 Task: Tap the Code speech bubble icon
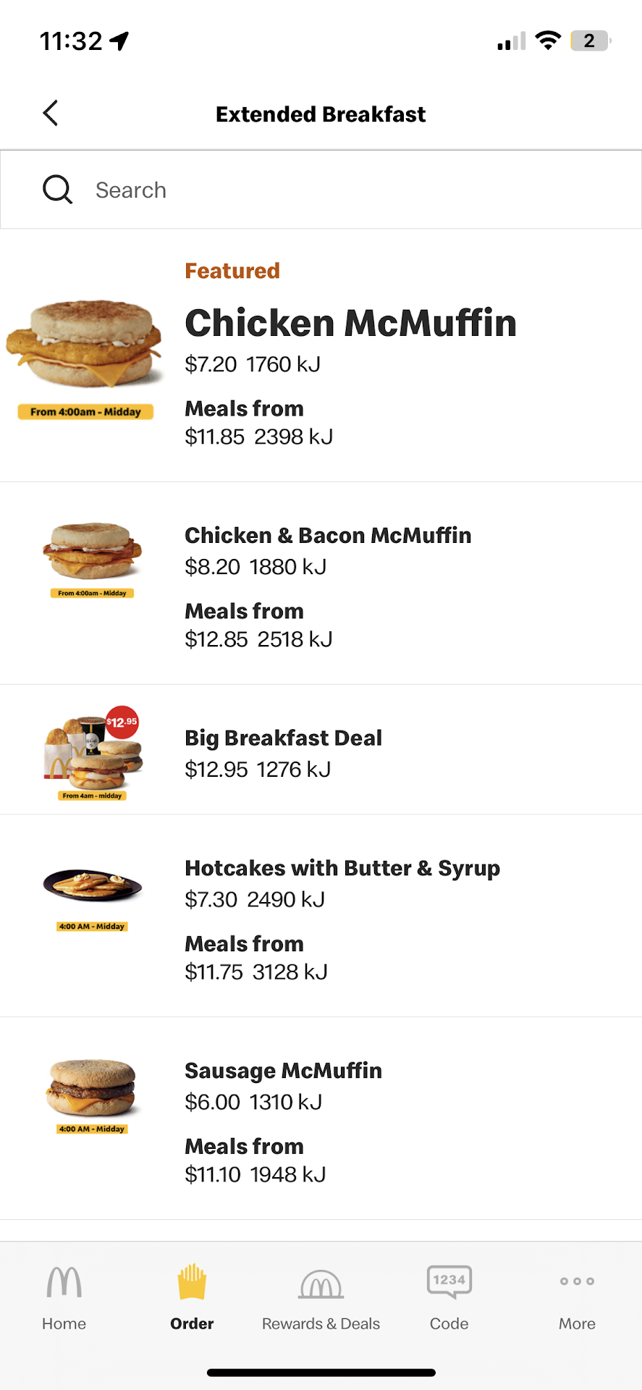coord(449,1282)
